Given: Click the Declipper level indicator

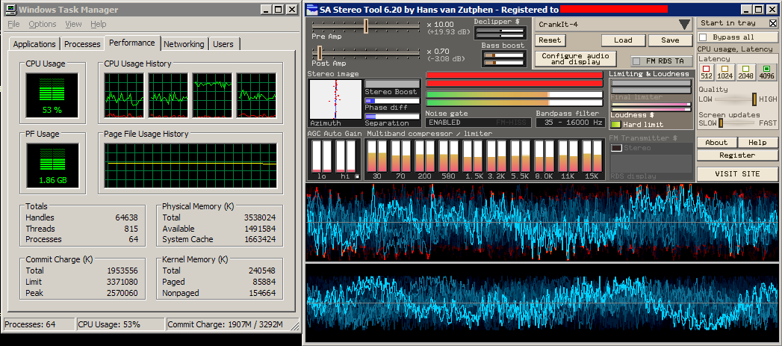Looking at the screenshot, I should 500,33.
